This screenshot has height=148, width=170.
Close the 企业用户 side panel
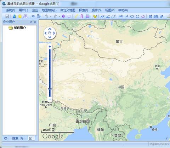click(x=35, y=22)
